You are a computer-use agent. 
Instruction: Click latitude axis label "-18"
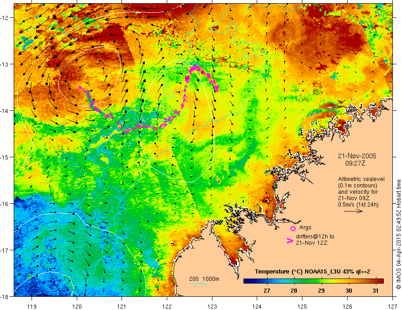coord(5,297)
